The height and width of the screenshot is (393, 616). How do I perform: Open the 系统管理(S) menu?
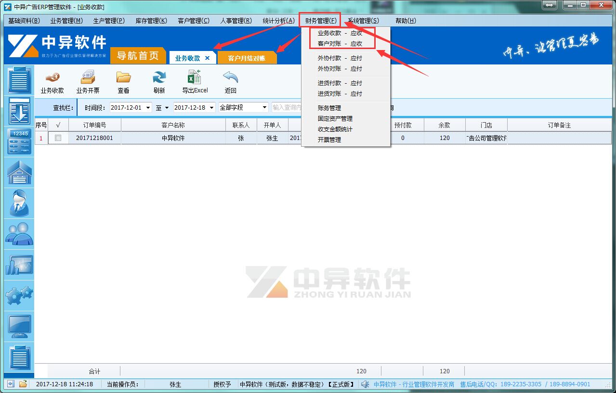click(363, 21)
